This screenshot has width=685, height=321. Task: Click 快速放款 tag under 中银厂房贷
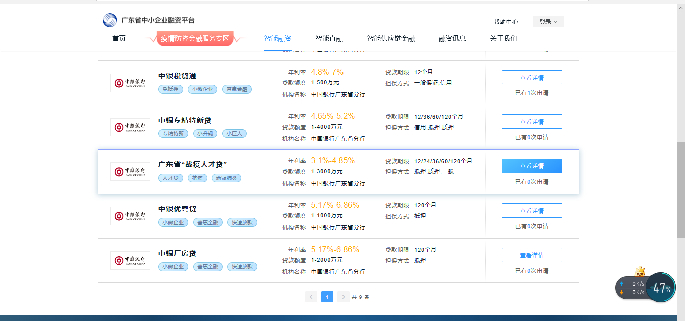(x=242, y=267)
